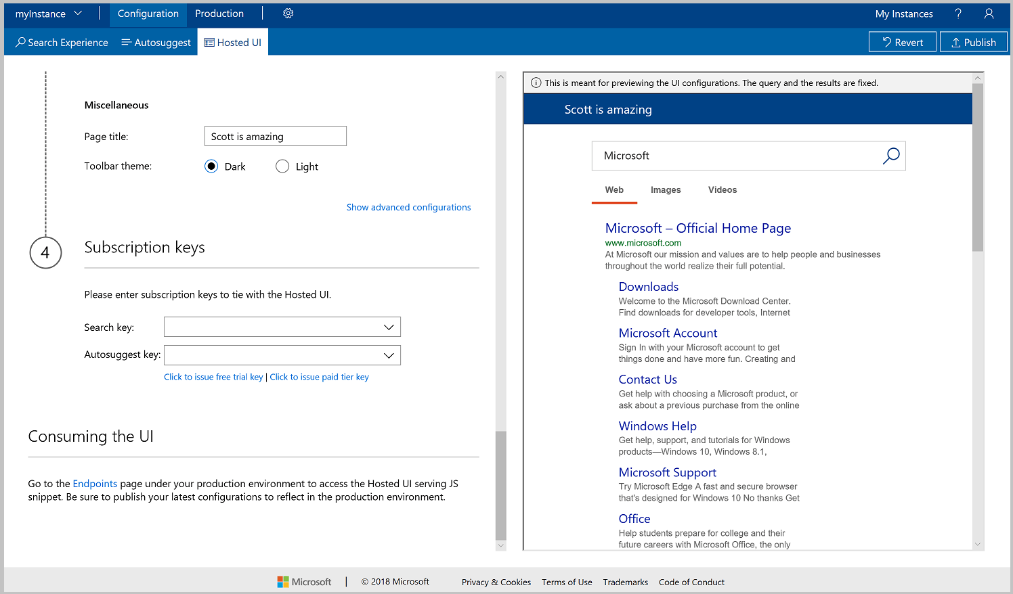Select the Dark toolbar theme
This screenshot has width=1013, height=594.
tap(211, 166)
